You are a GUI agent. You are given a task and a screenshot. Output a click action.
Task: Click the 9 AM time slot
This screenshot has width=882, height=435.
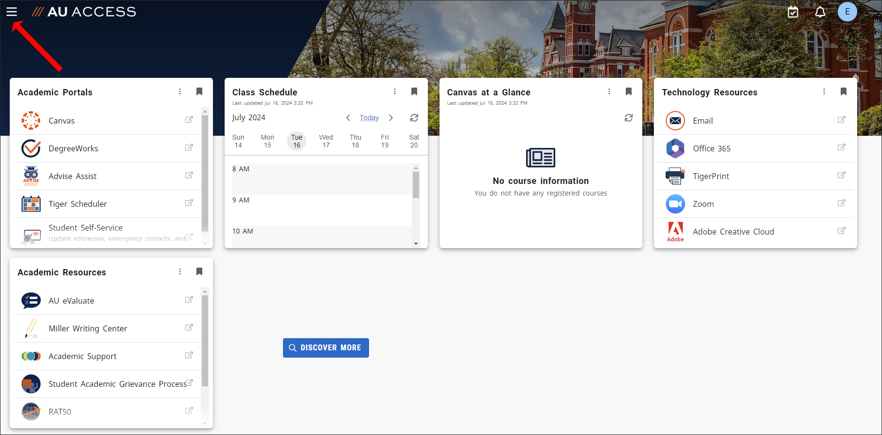pos(322,210)
